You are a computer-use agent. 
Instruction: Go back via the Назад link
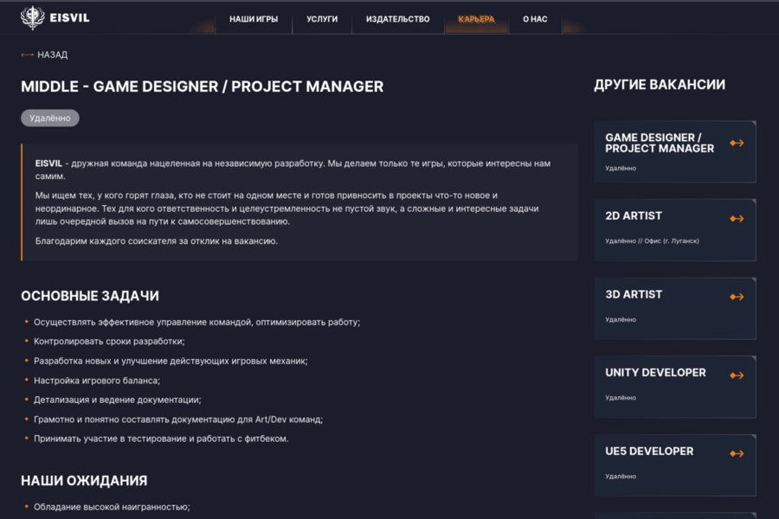[52, 54]
